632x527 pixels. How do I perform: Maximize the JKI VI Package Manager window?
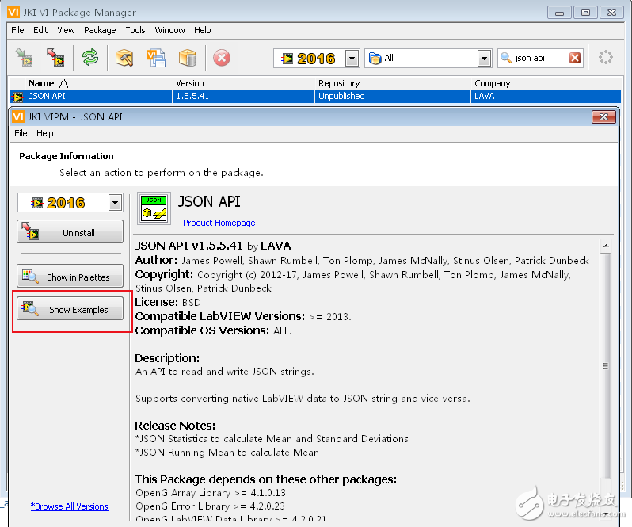pos(585,13)
